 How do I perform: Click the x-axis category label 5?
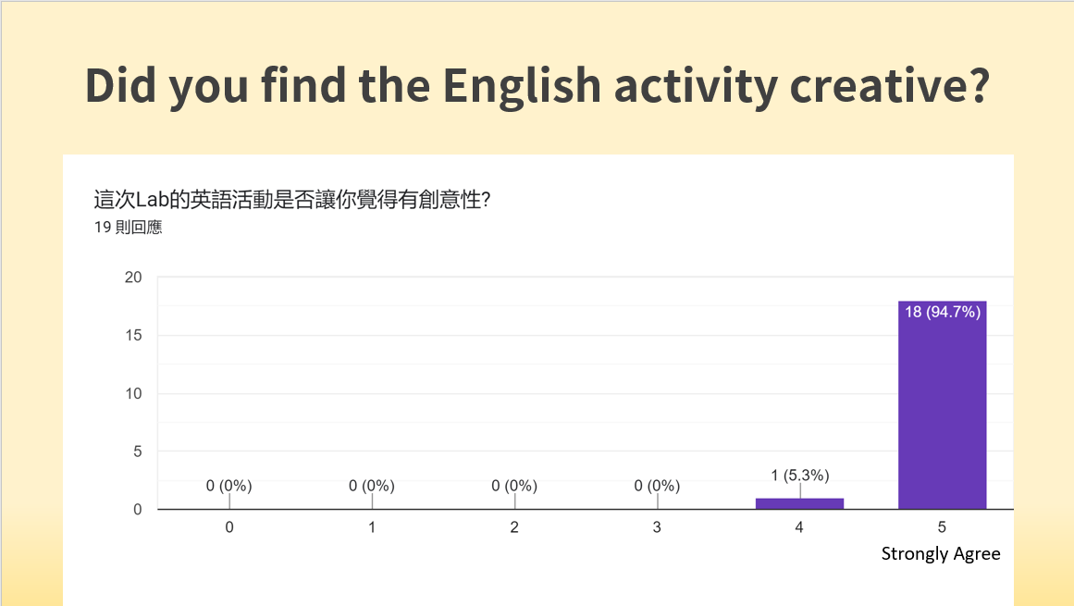pos(942,527)
